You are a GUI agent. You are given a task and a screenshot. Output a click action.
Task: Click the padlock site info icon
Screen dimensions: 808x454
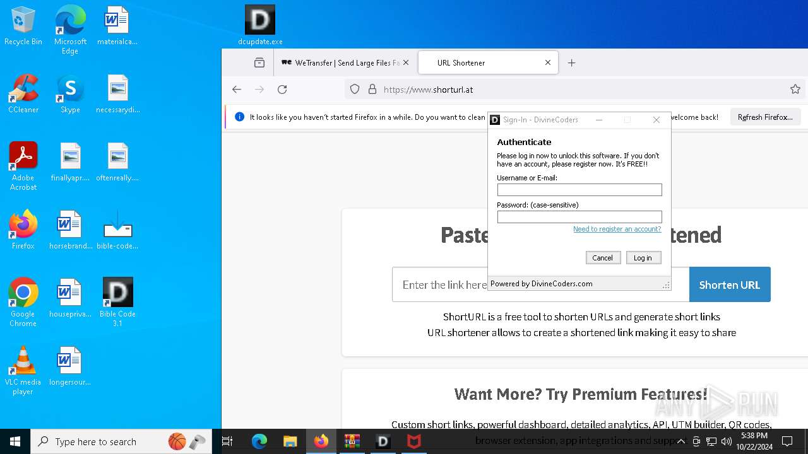point(372,90)
